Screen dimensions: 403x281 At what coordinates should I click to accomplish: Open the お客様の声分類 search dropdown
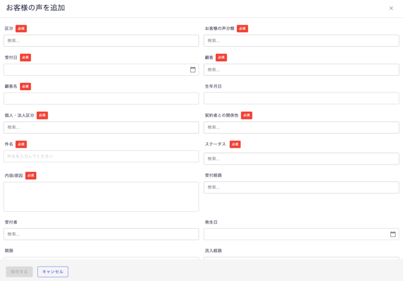coord(301,41)
